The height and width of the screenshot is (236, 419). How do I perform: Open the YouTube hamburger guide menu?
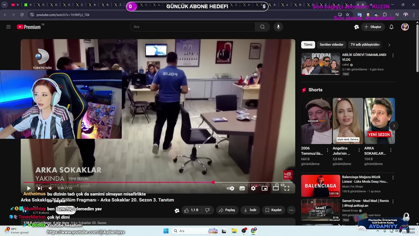(9, 27)
